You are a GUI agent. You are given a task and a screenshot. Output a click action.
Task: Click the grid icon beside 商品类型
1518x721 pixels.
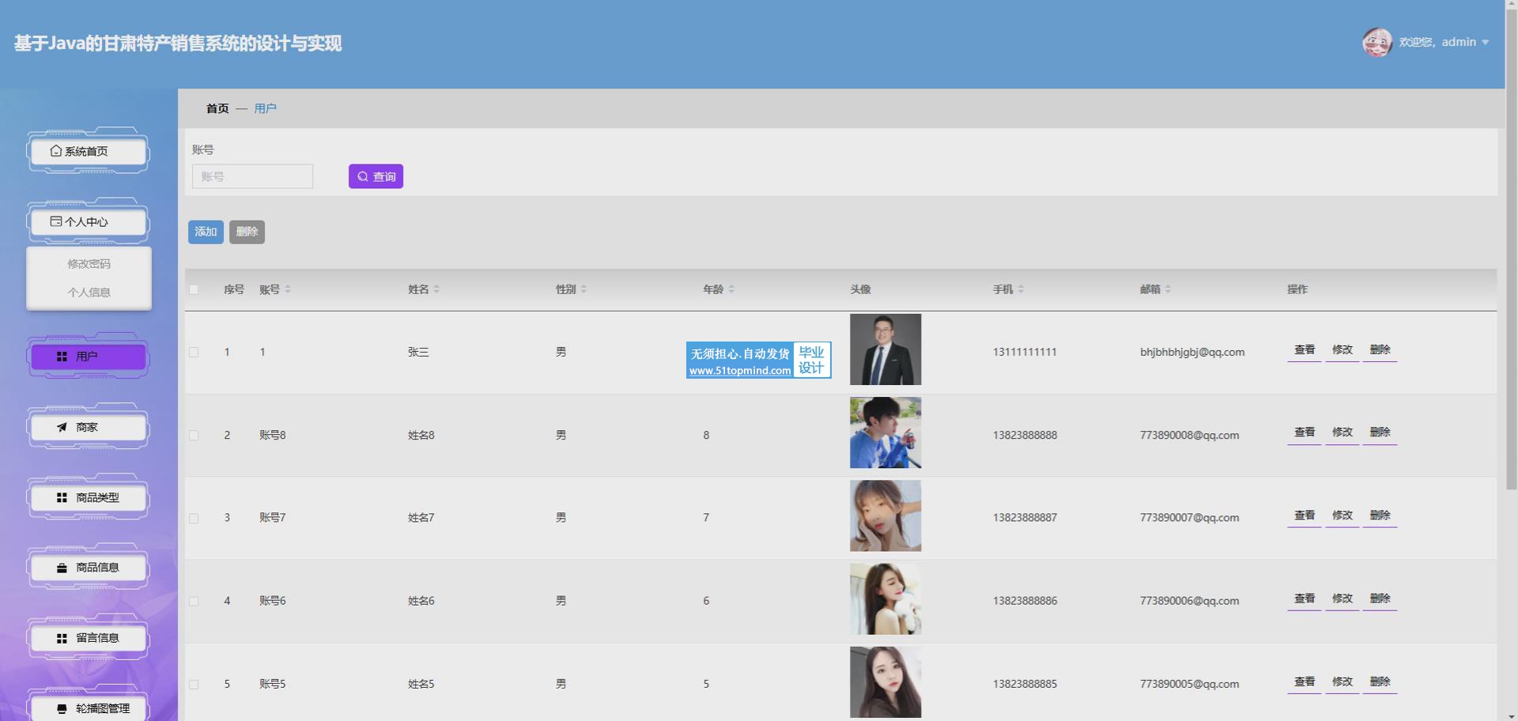pyautogui.click(x=62, y=497)
